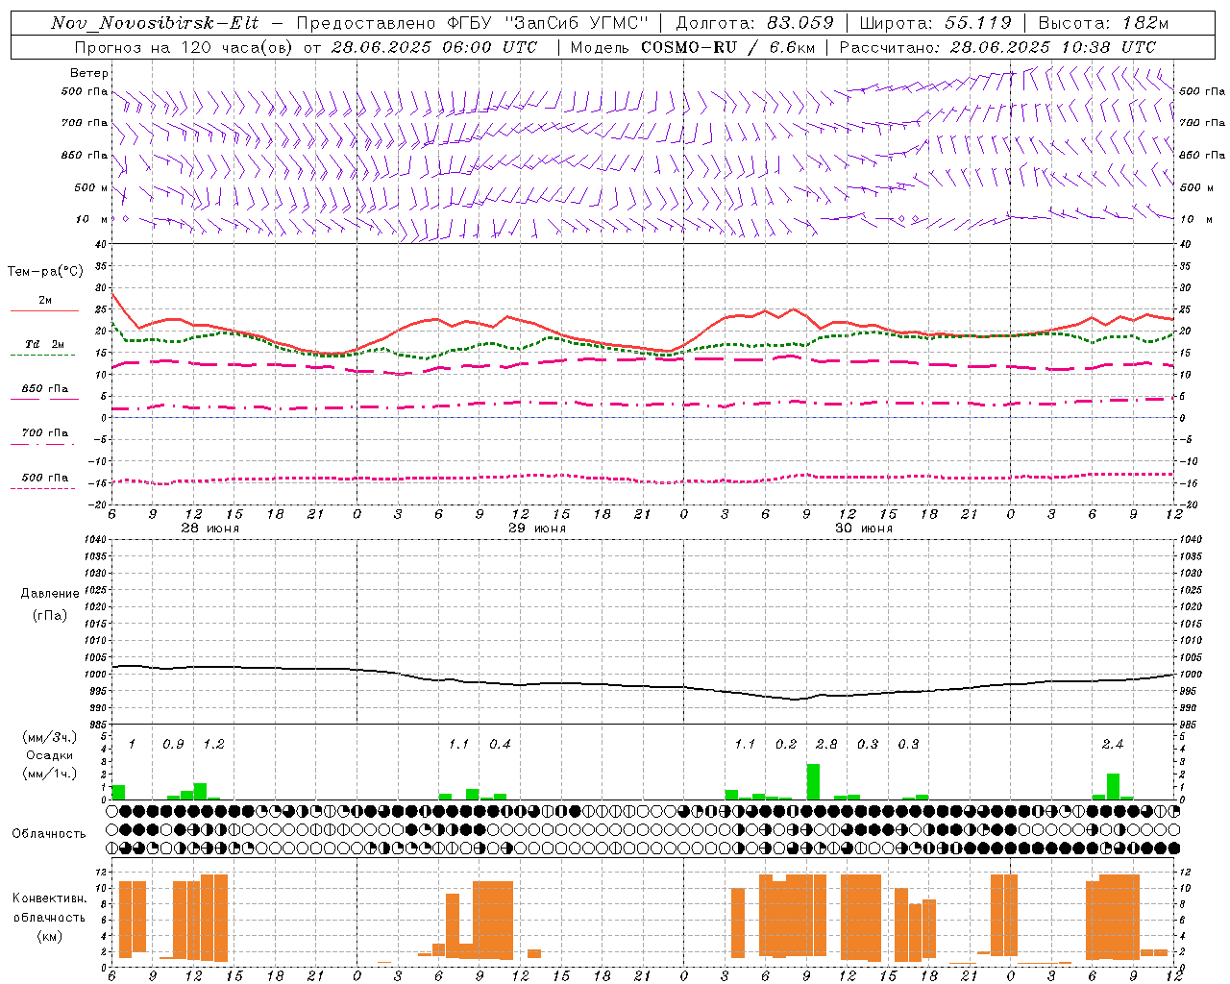Click the 0.2 precipitation total
Viewport: 1230px width, 984px height.
click(x=786, y=745)
